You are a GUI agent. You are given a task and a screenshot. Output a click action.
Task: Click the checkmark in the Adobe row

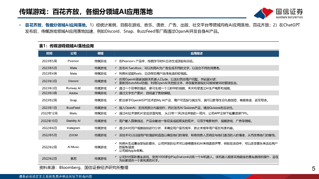(x=116, y=93)
